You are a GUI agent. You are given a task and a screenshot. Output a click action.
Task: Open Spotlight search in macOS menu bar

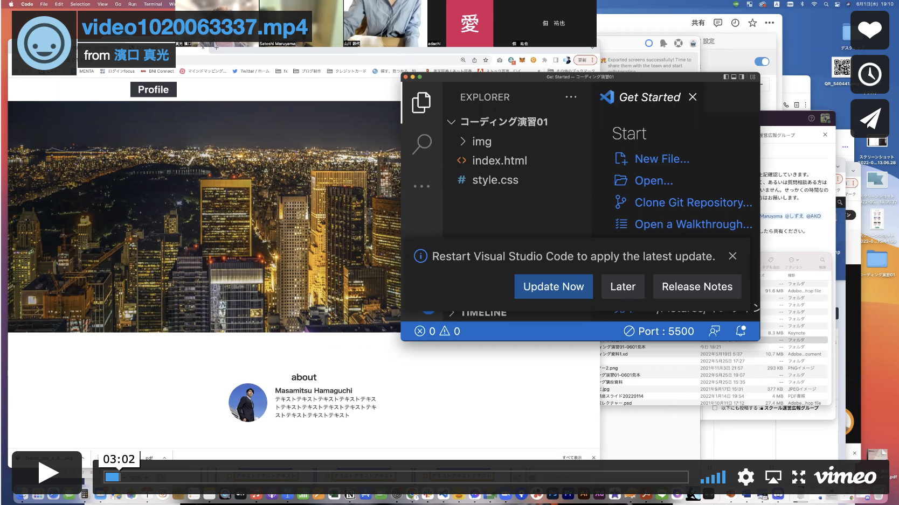pyautogui.click(x=826, y=4)
